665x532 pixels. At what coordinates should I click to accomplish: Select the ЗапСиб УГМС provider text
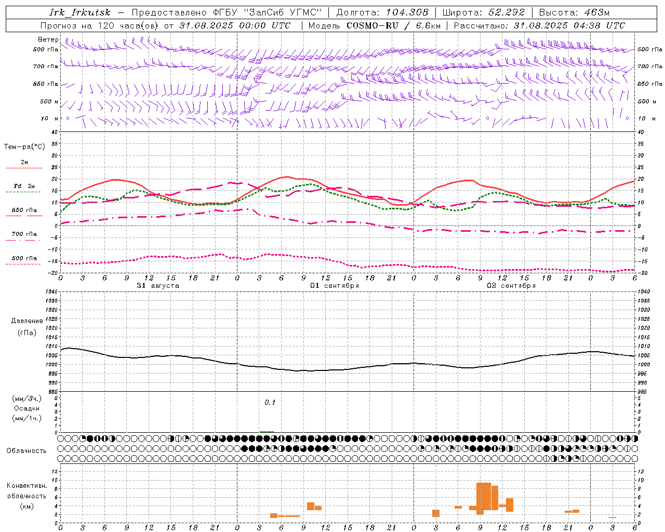coord(282,12)
